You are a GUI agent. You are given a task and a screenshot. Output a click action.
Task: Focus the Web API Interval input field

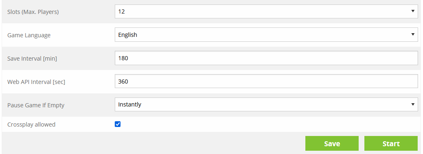[266, 81]
